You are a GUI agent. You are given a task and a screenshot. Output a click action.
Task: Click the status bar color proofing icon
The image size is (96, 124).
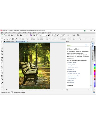[x=94, y=92]
